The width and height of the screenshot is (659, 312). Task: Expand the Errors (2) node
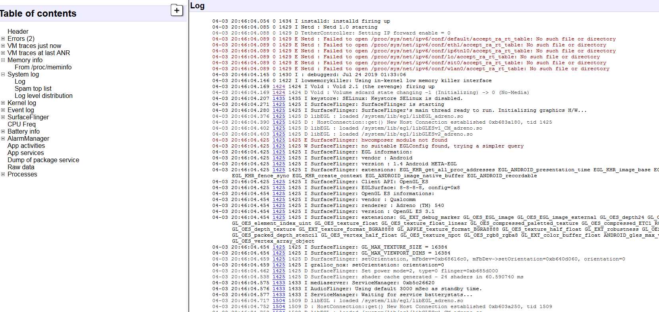3,39
